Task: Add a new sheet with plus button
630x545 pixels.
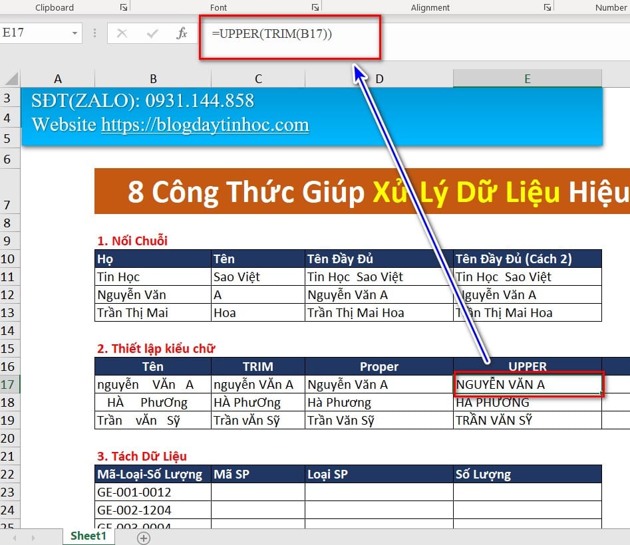Action: click(x=144, y=538)
